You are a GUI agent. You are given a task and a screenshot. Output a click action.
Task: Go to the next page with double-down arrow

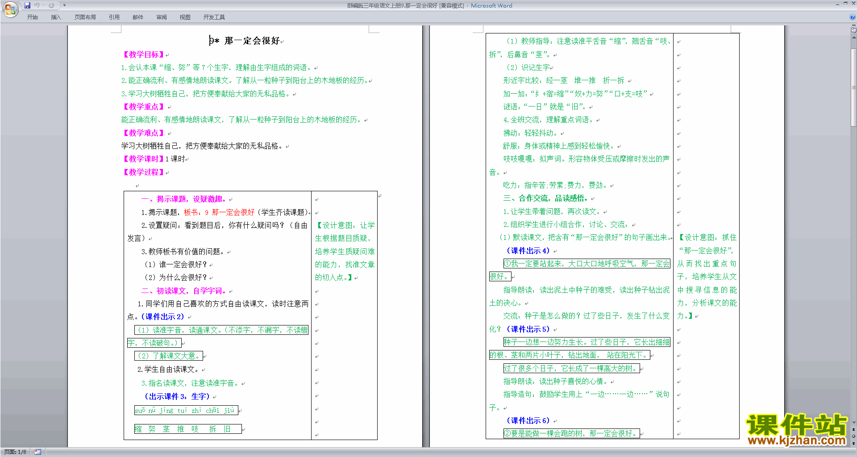854,443
